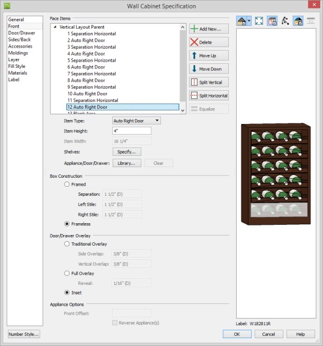This screenshot has width=323, height=346.
Task: Confirm with the OK button
Action: click(x=237, y=334)
